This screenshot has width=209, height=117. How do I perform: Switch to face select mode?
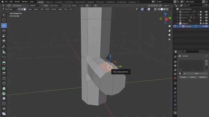(x=25, y=9)
